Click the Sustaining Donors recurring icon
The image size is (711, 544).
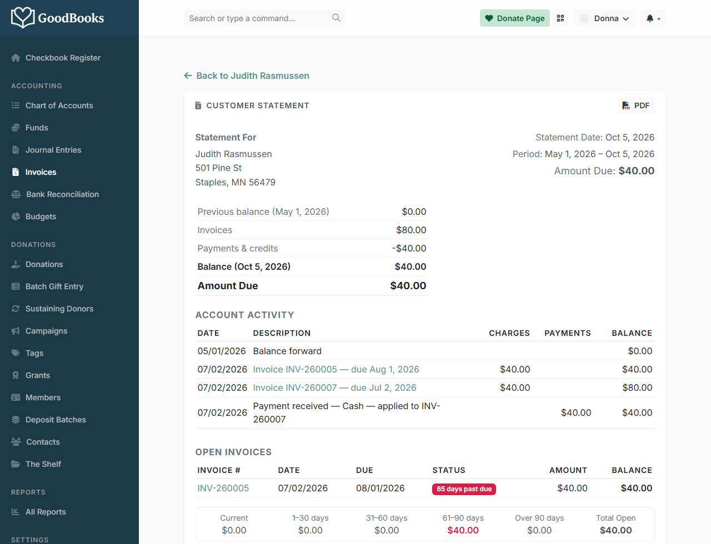(16, 309)
